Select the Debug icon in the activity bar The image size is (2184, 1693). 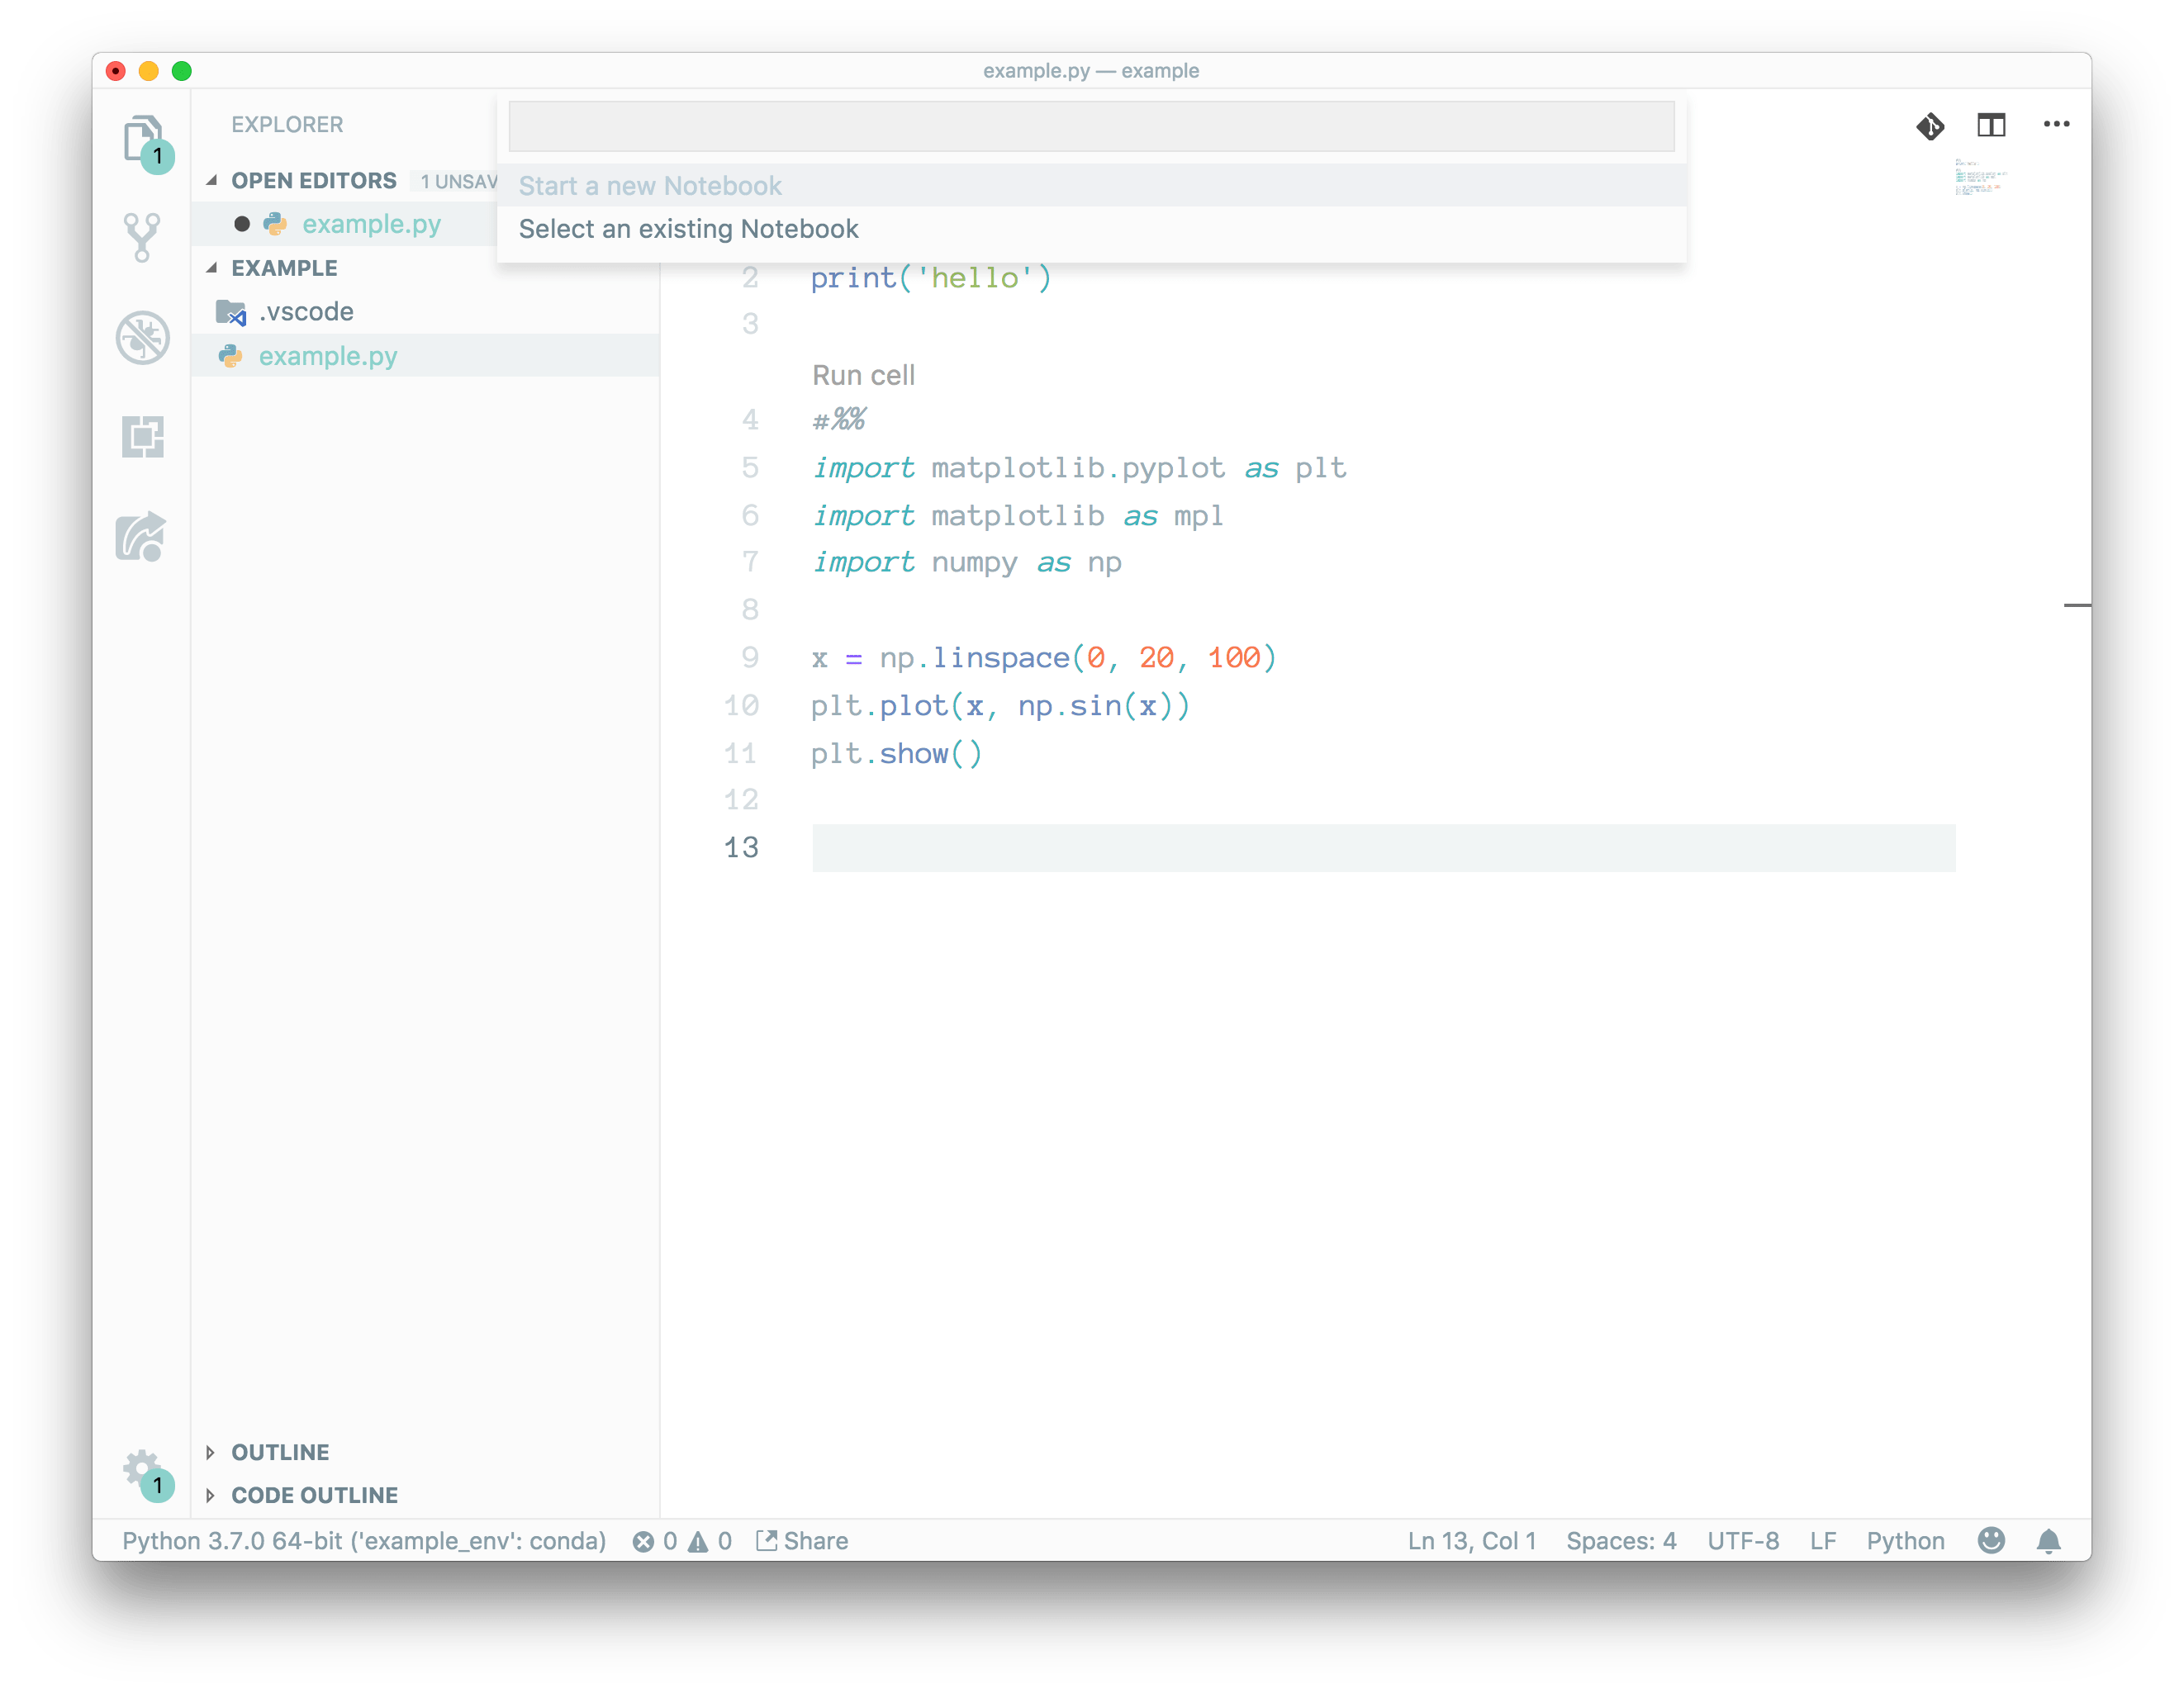(143, 337)
